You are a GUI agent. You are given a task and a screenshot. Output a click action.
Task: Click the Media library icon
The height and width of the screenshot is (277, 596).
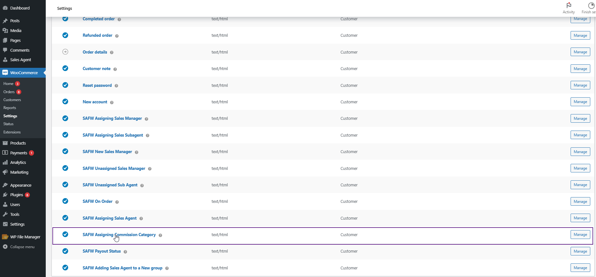[5, 30]
